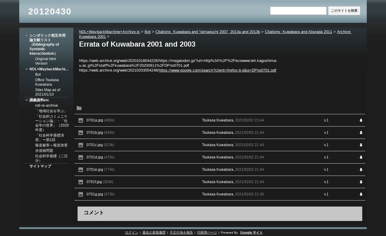Viewport: 386px width, 236px height.
Task: Download 0701f.jpg via arrow icon
Action: (x=361, y=182)
